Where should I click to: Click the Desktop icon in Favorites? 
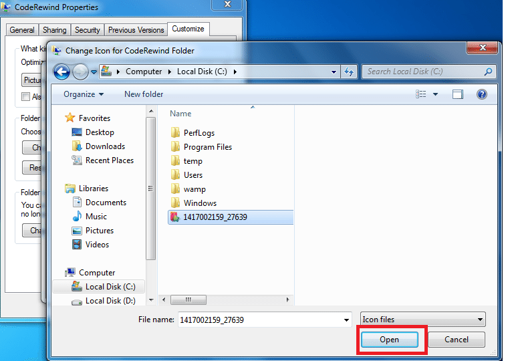76,132
